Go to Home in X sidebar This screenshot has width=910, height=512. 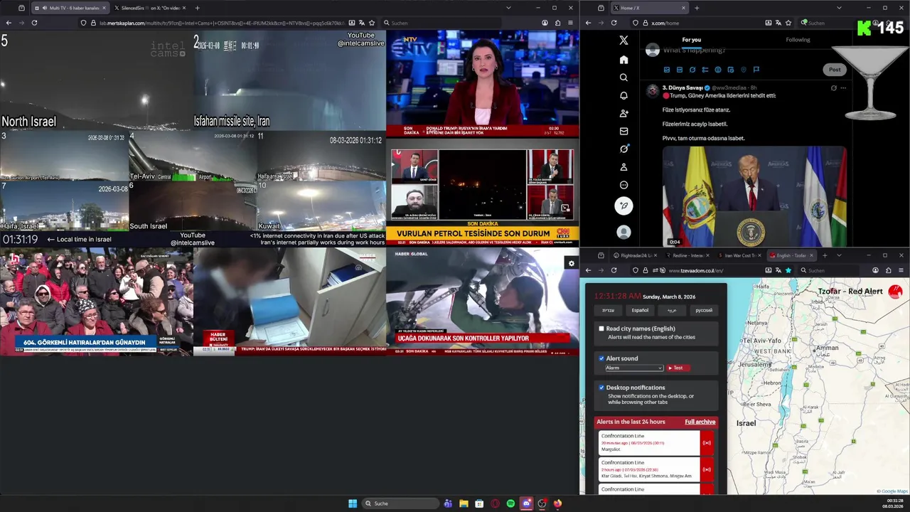coord(623,60)
